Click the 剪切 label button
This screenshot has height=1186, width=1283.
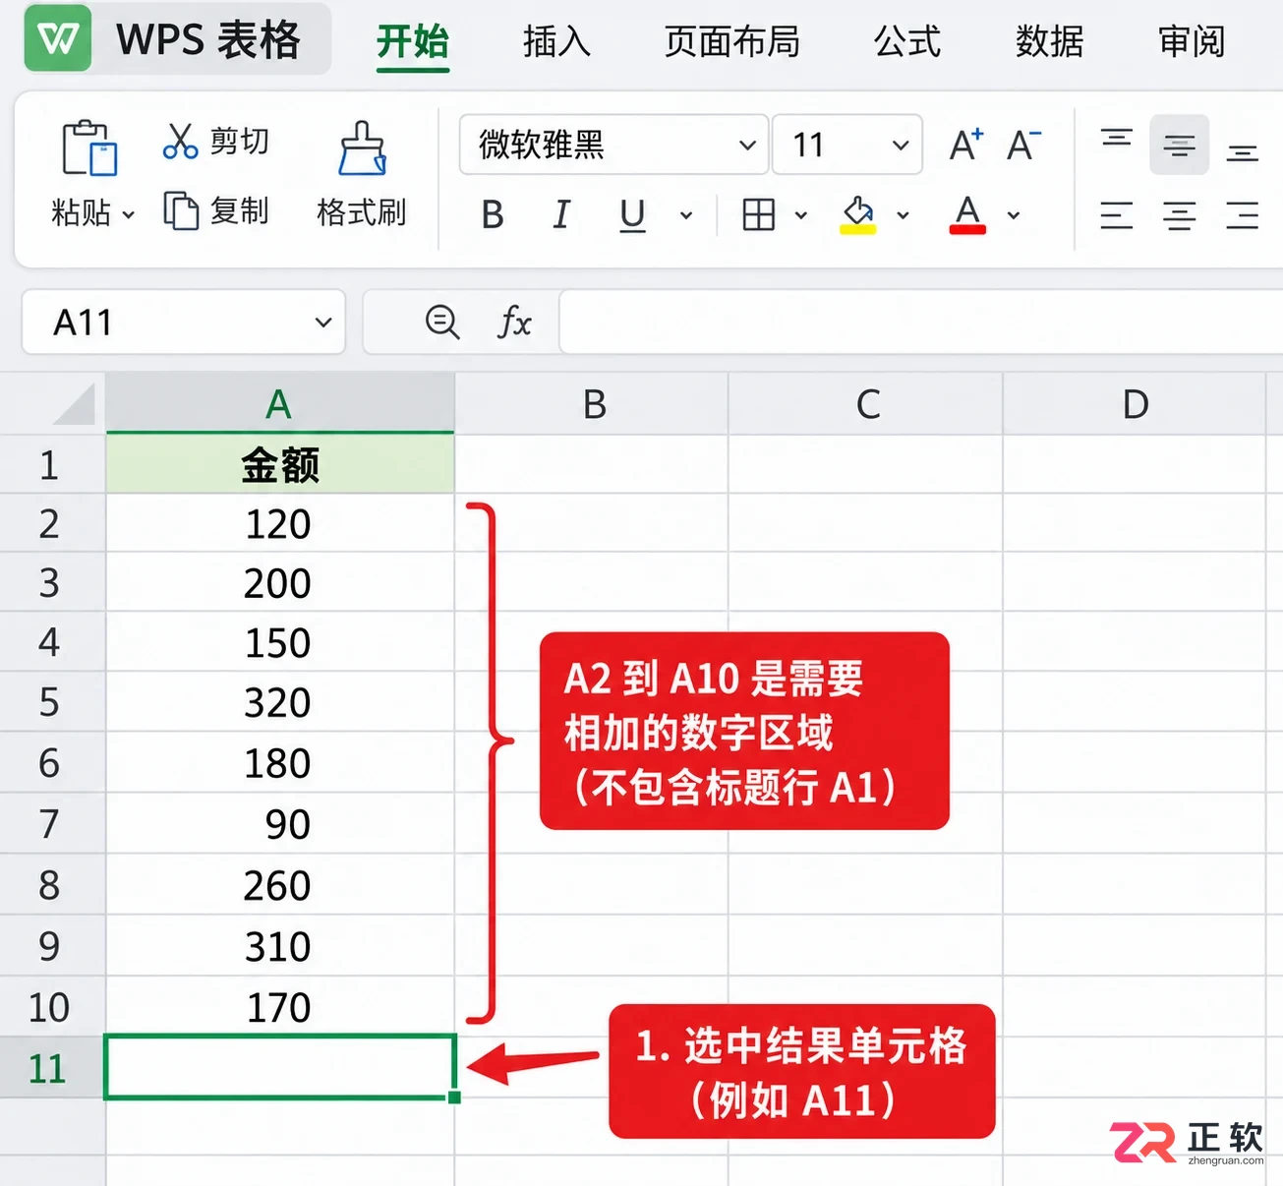click(239, 141)
